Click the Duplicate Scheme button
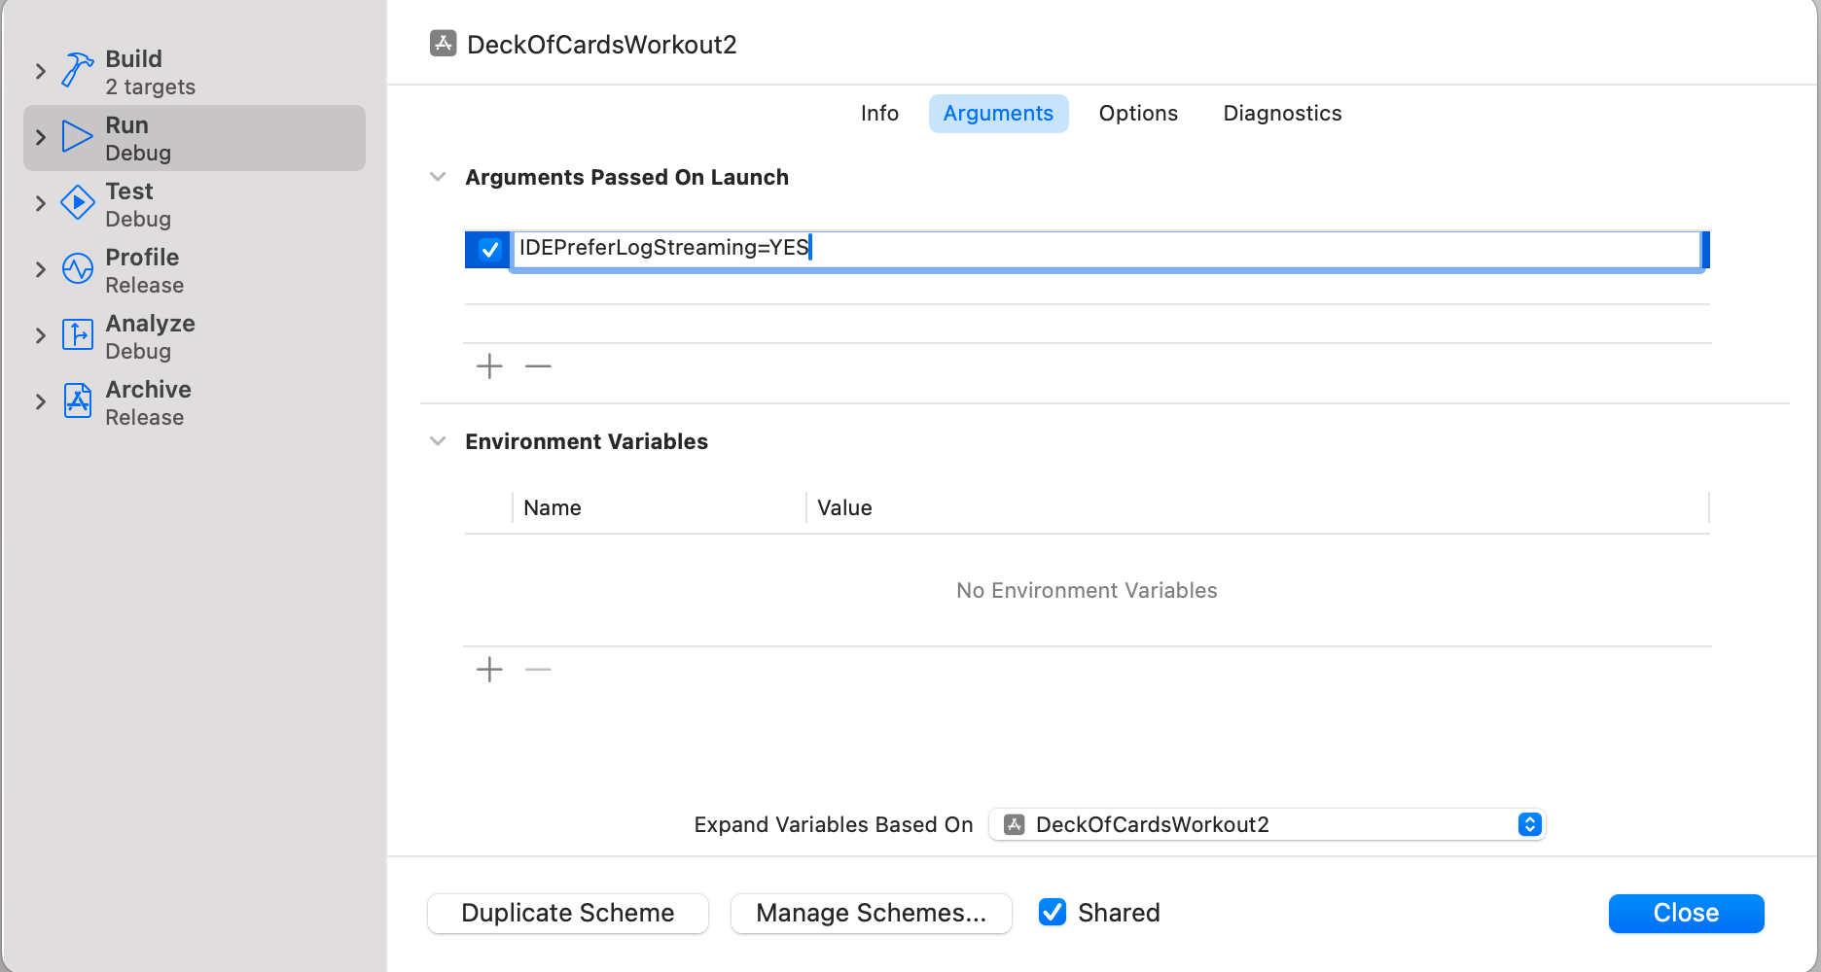The image size is (1821, 972). (x=568, y=914)
